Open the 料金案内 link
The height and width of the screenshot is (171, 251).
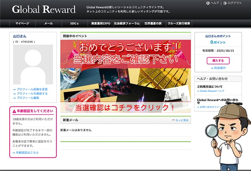pos(220,68)
